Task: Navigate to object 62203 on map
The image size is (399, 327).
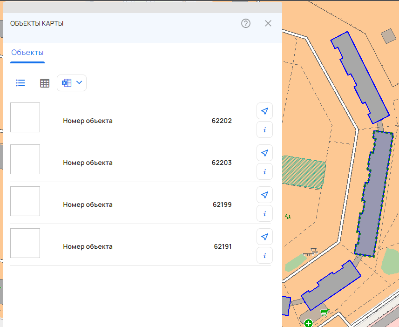Action: [x=264, y=153]
